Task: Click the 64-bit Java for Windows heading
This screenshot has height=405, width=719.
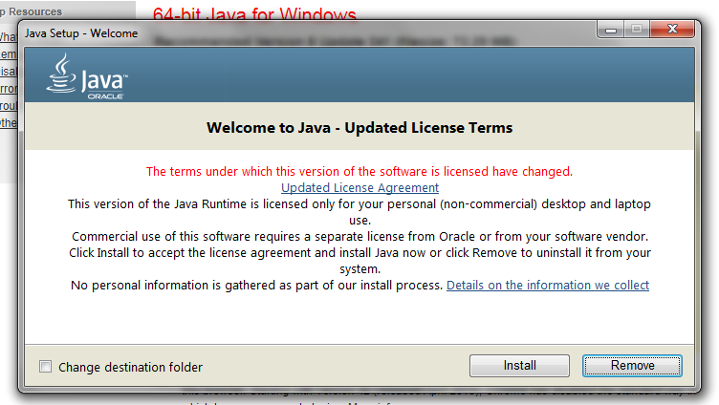Action: [254, 13]
